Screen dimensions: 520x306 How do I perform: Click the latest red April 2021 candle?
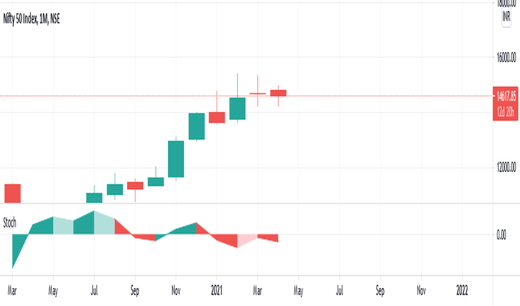coord(278,93)
